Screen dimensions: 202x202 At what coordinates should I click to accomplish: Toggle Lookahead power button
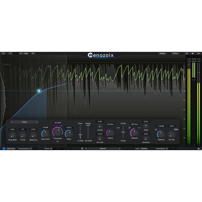click(x=167, y=148)
